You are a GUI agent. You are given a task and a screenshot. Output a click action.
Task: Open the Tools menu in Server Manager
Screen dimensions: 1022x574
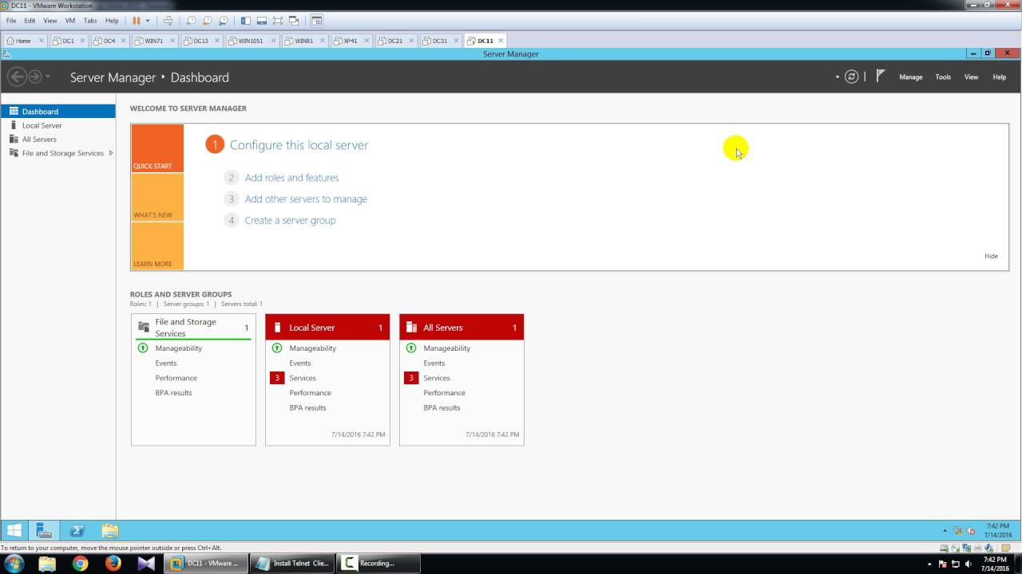point(943,77)
